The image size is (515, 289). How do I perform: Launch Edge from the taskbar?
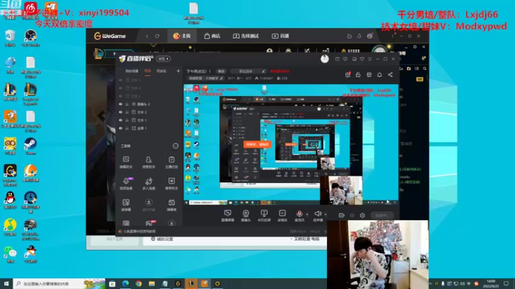(x=126, y=283)
